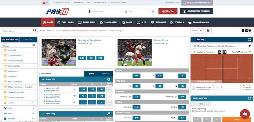This screenshot has width=254, height=122.
Task: Click Hemen Hesap Oluştur button
Action: coord(196,11)
